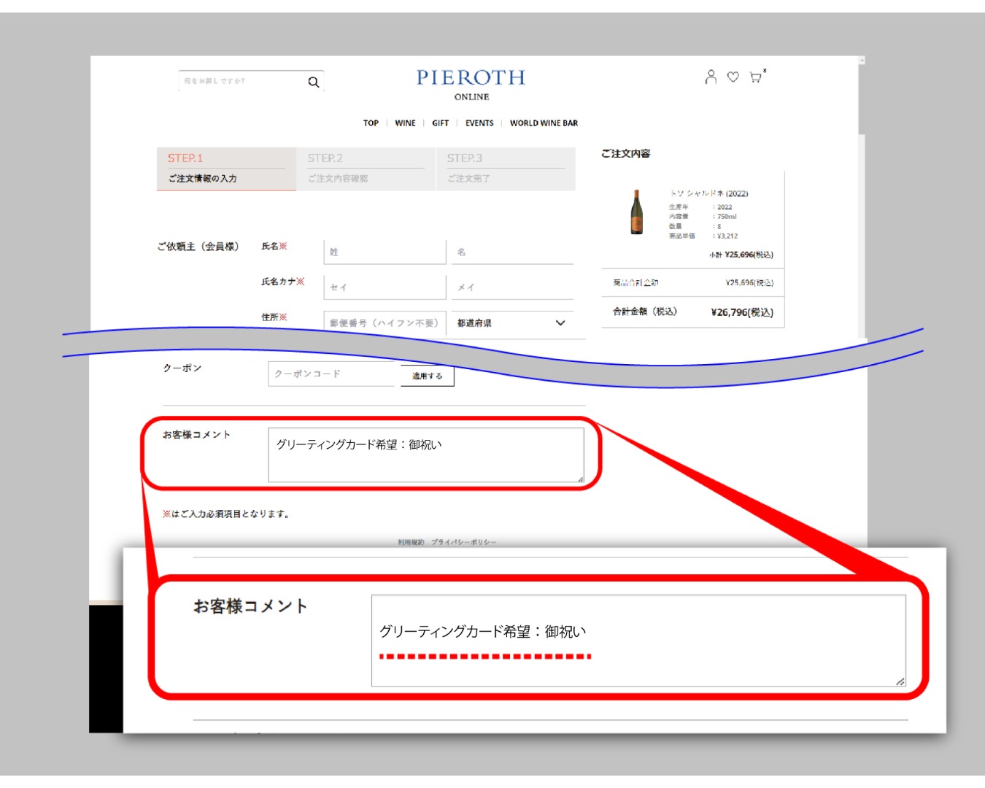Click the 姓 last name field
985x788 pixels.
(385, 252)
